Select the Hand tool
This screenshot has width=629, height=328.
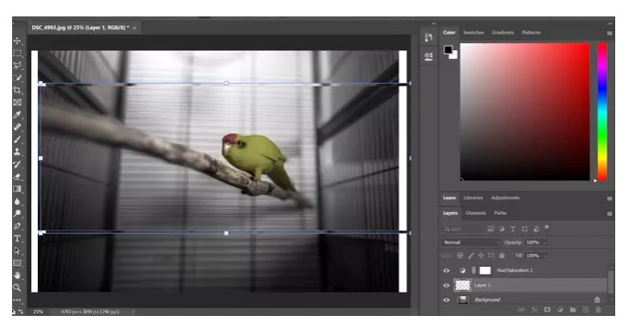click(17, 275)
